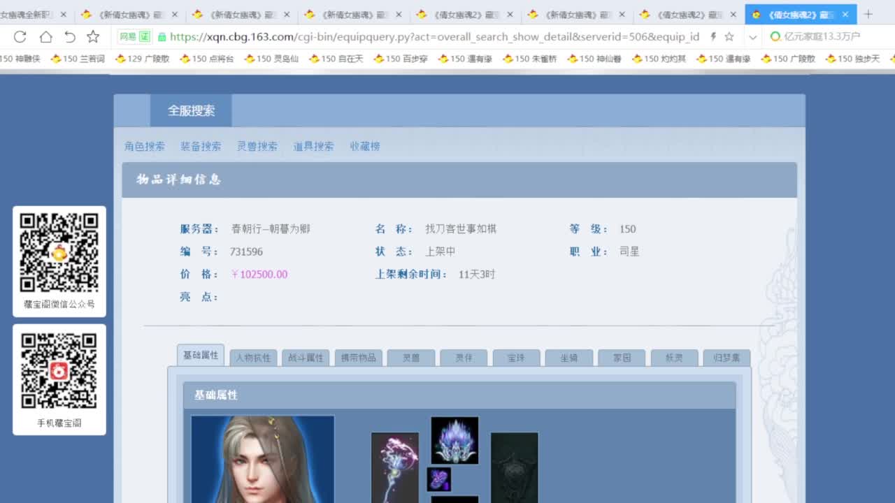Image resolution: width=895 pixels, height=503 pixels.
Task: Switch to the 妖灵 tab
Action: tap(675, 358)
